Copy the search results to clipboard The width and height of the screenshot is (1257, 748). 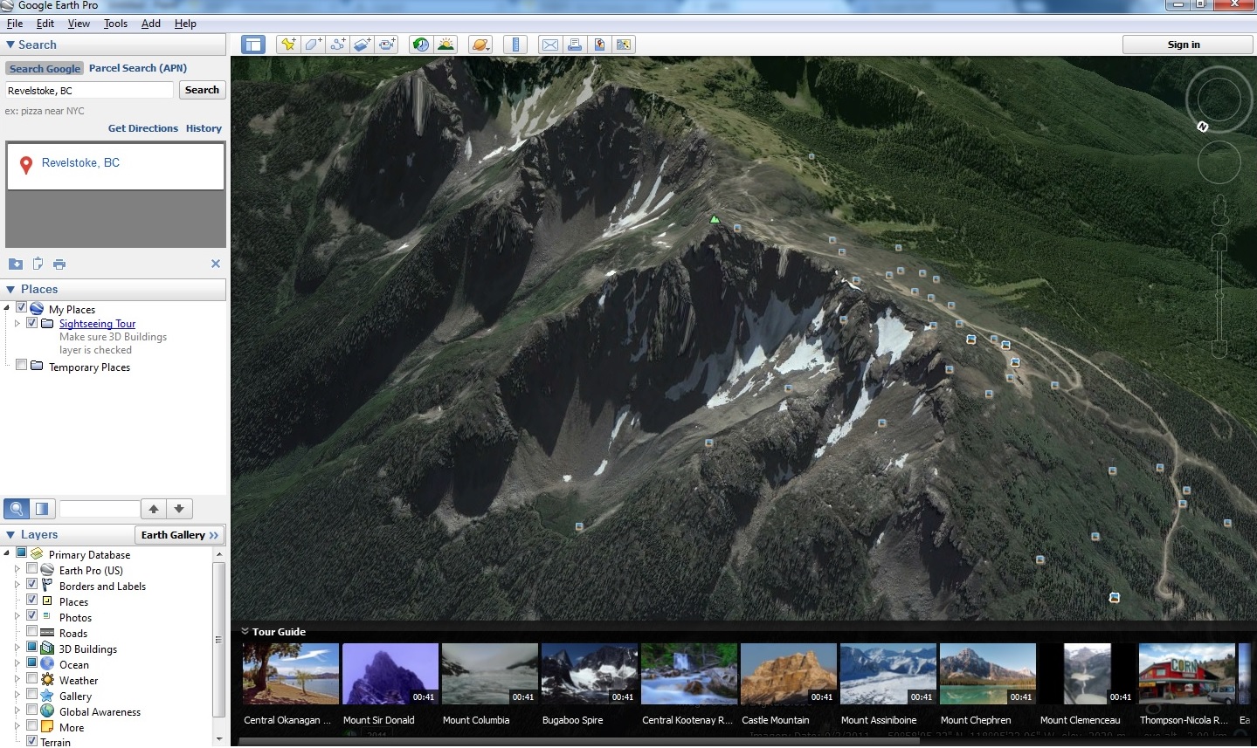coord(38,264)
